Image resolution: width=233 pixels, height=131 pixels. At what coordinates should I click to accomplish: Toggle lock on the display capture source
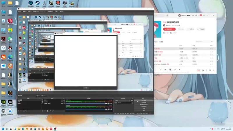[64, 104]
